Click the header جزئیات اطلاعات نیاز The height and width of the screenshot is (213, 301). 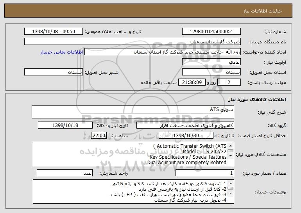click(262, 11)
